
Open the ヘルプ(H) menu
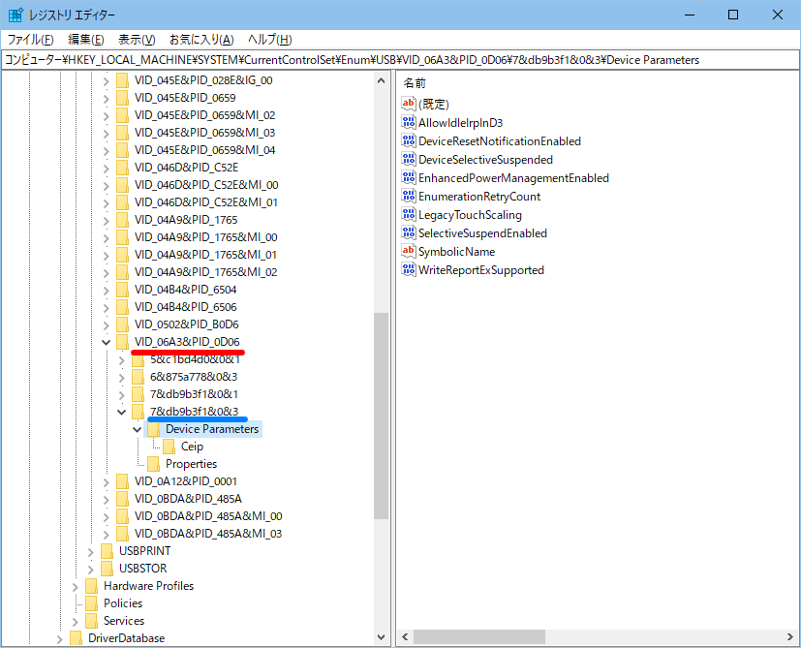(x=269, y=40)
